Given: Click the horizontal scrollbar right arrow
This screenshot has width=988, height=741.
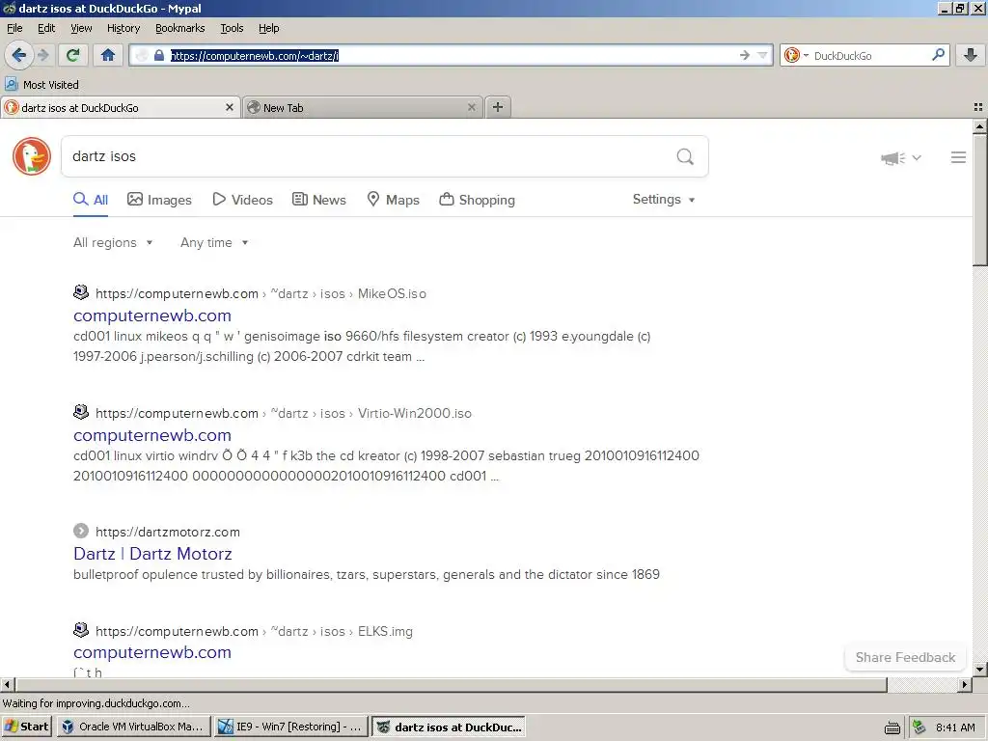Looking at the screenshot, I should click(x=965, y=684).
